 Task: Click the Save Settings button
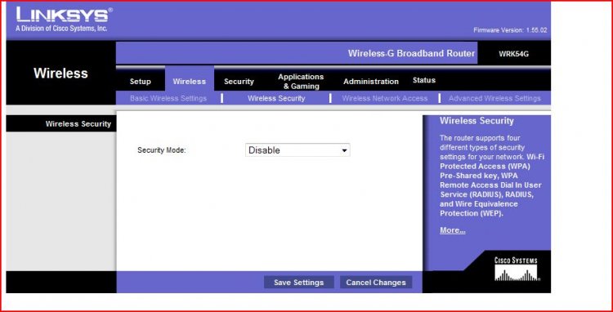click(298, 283)
